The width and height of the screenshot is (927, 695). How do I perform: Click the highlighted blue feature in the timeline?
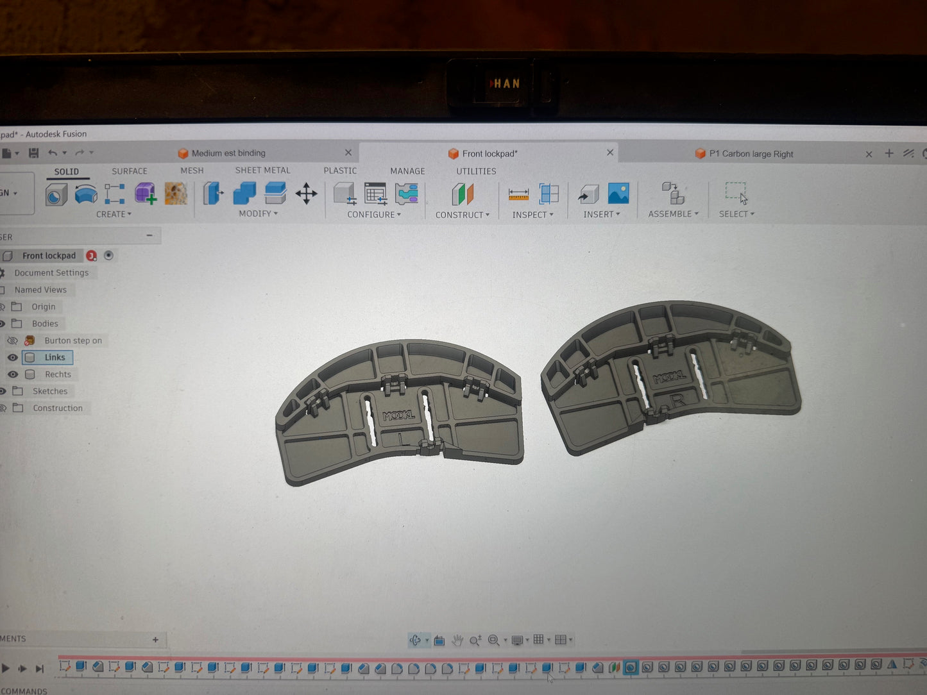click(x=631, y=667)
